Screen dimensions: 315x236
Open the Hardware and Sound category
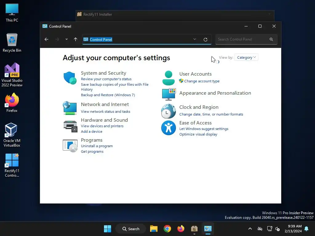point(104,120)
